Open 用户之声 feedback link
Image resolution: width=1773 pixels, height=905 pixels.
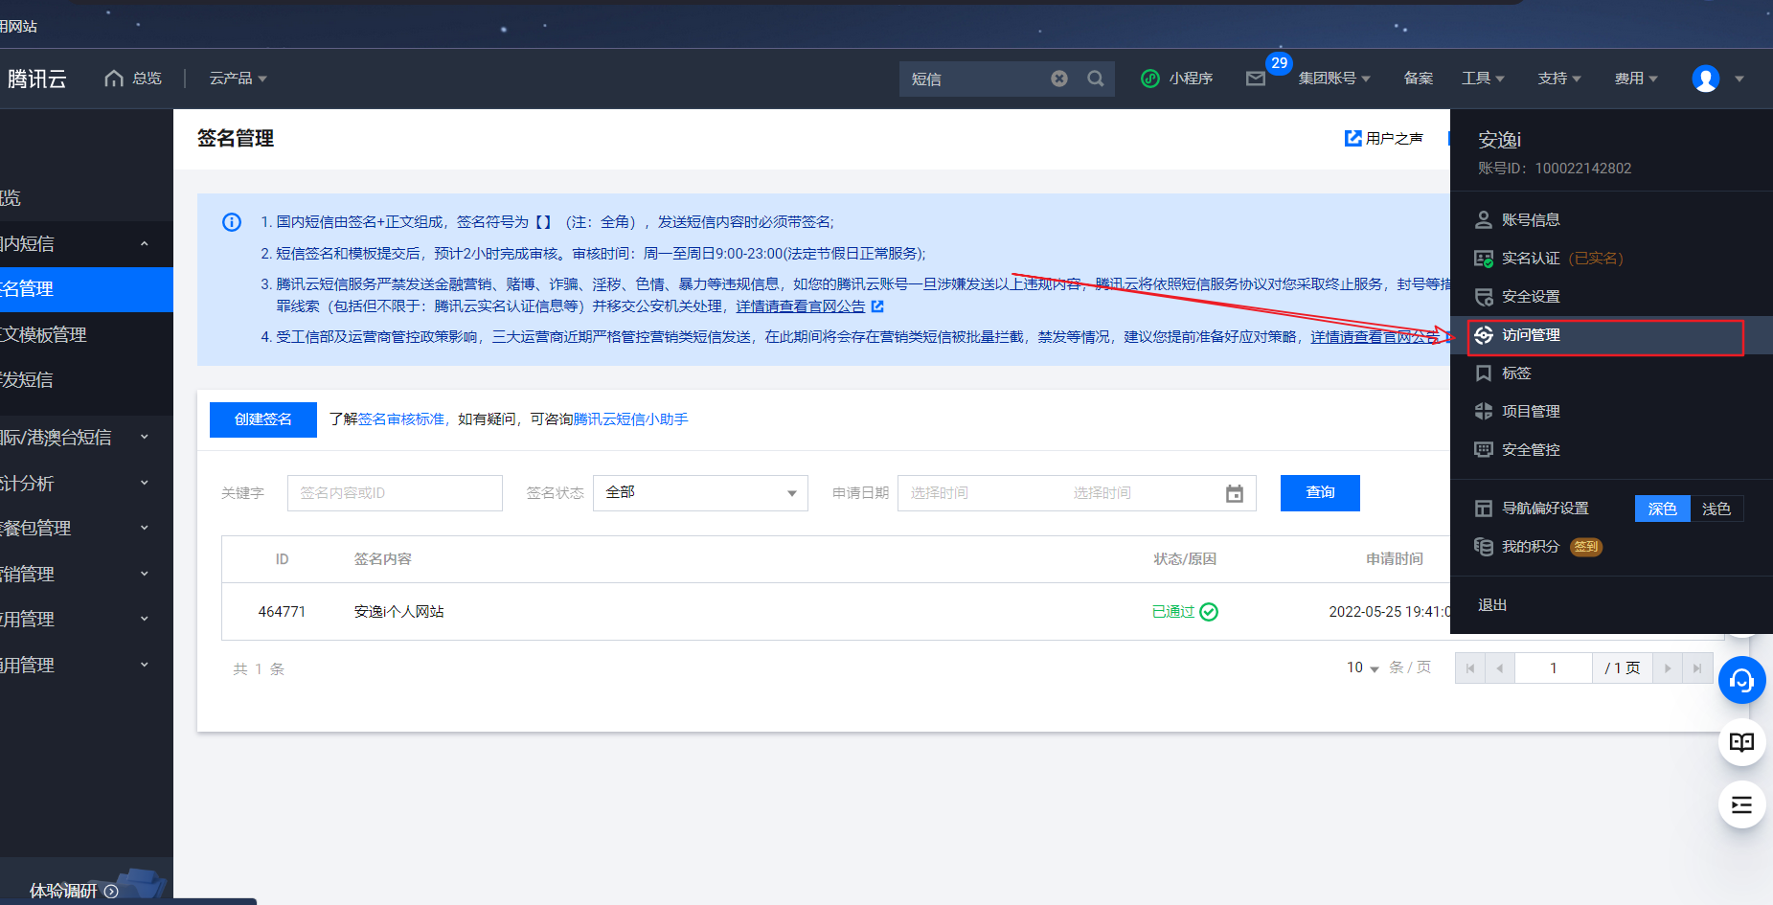click(1394, 138)
